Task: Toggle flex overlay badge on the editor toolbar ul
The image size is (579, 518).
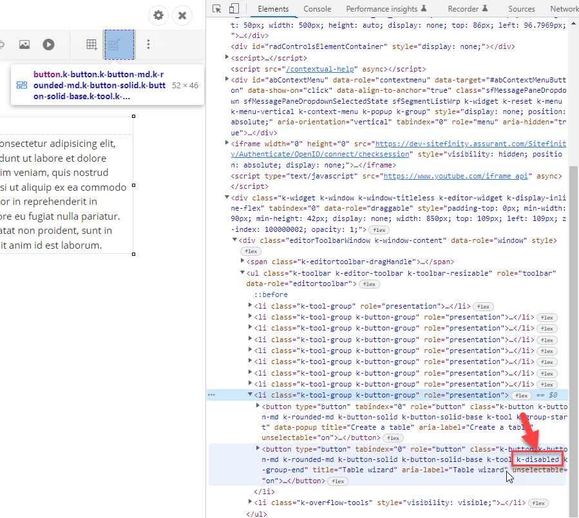Action: click(368, 283)
